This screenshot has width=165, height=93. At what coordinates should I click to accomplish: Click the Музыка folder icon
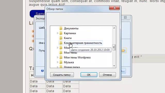point(61,62)
